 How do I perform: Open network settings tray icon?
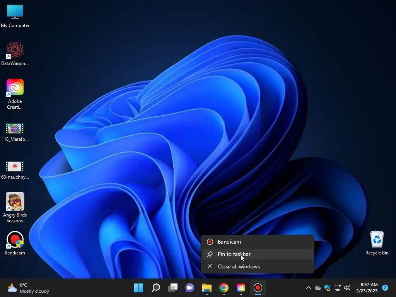pos(338,288)
